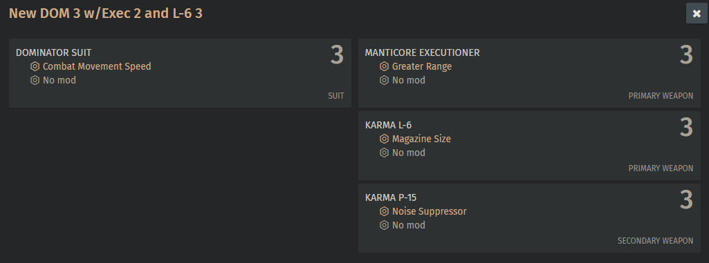Screen dimensions: 709x263
Task: Close the loadout dialog with the X
Action: point(697,14)
